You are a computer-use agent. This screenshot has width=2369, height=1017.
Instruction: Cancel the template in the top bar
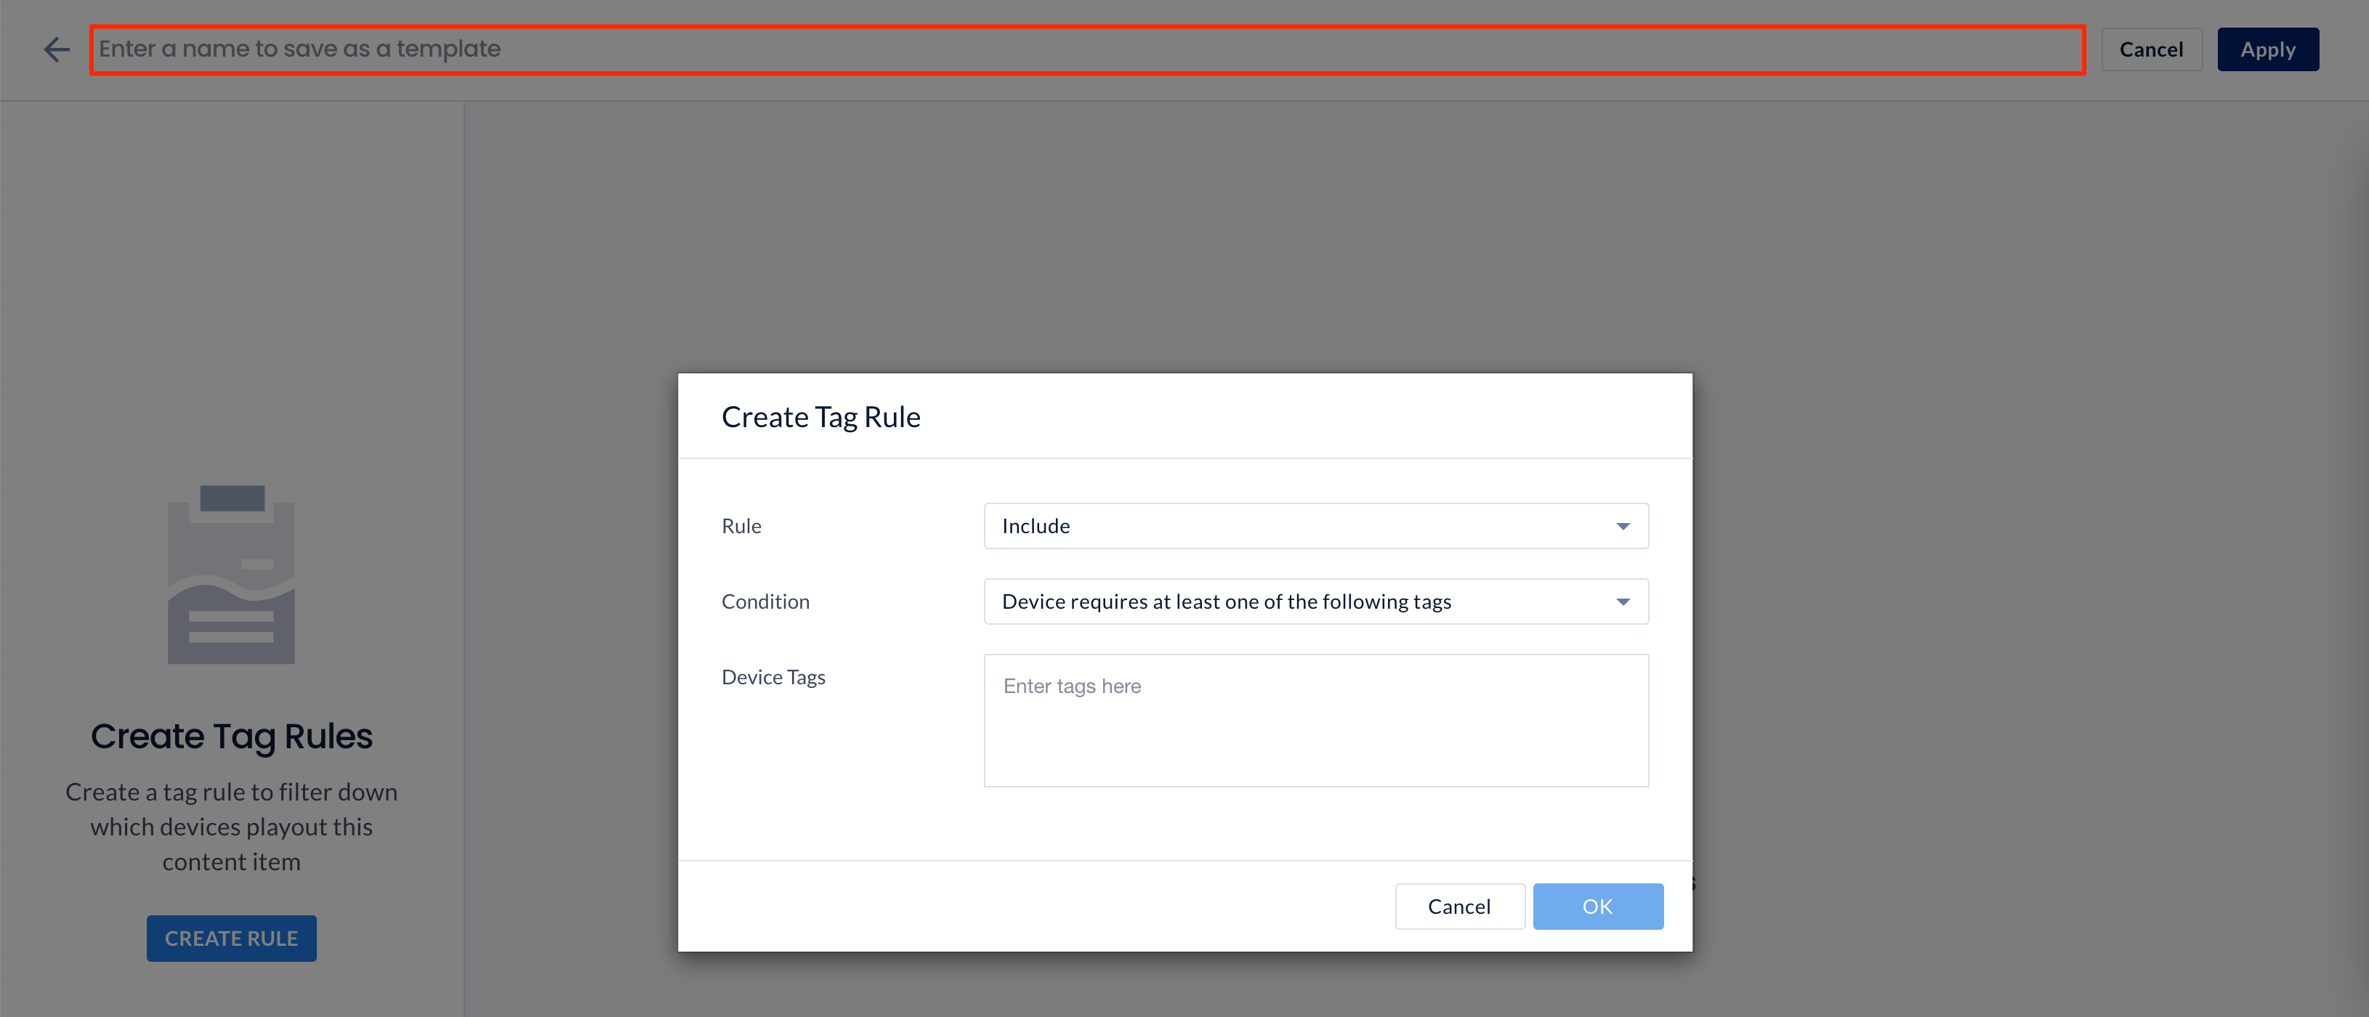tap(2151, 49)
